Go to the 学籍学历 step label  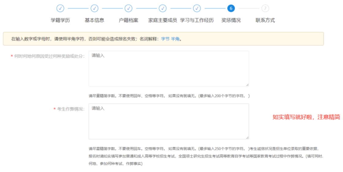pyautogui.click(x=60, y=20)
